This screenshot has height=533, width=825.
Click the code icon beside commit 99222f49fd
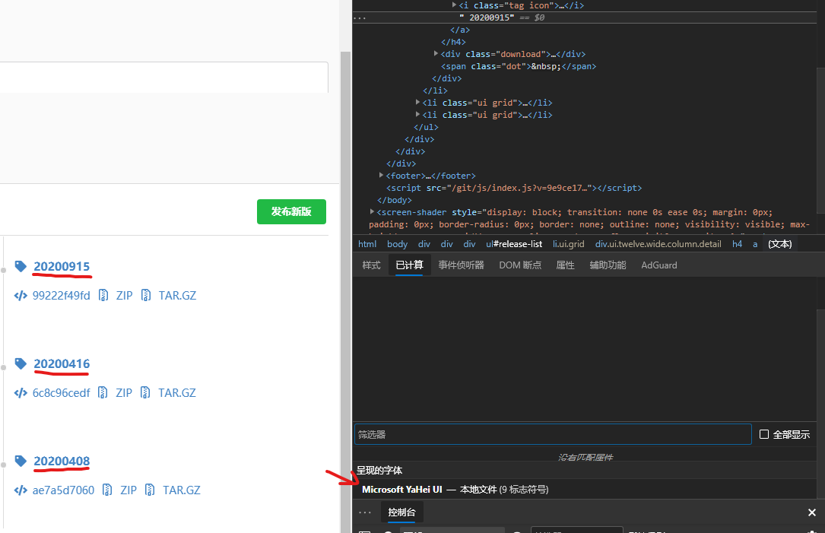pos(21,295)
